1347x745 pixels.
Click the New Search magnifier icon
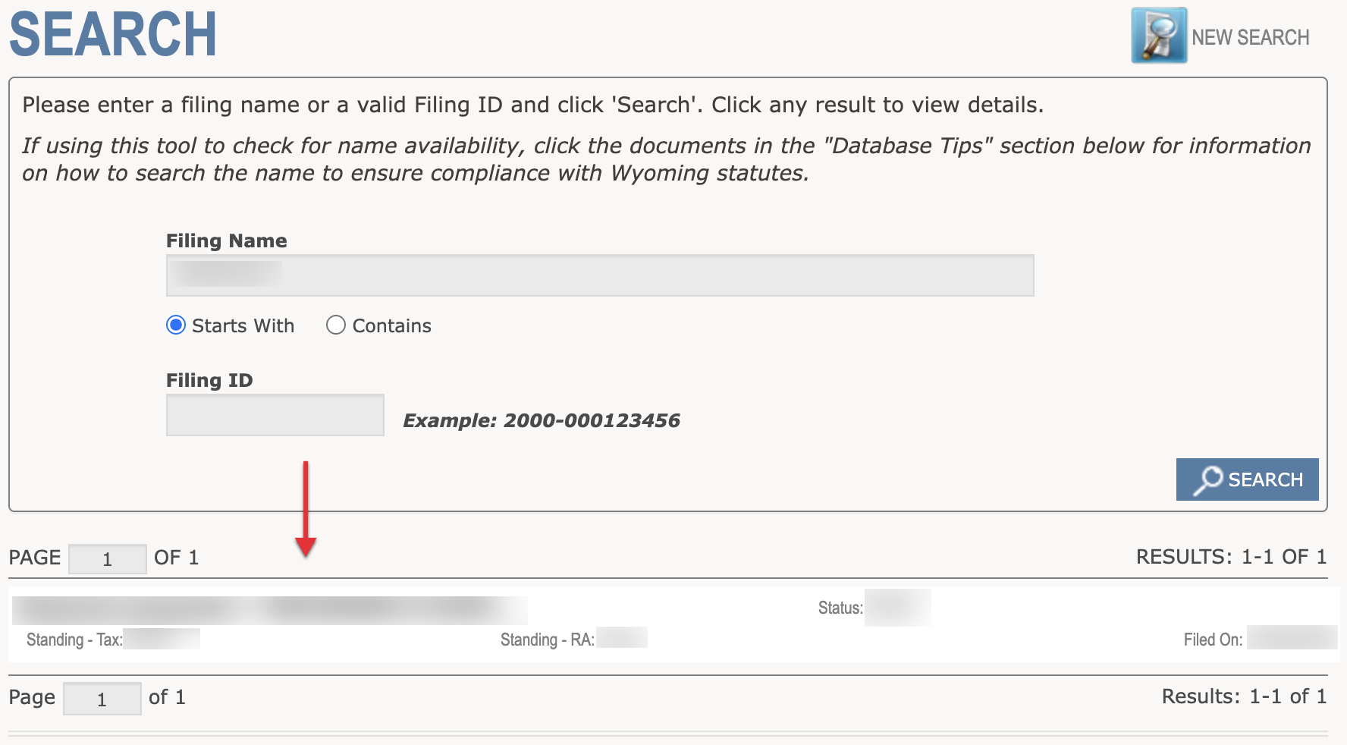coord(1158,36)
